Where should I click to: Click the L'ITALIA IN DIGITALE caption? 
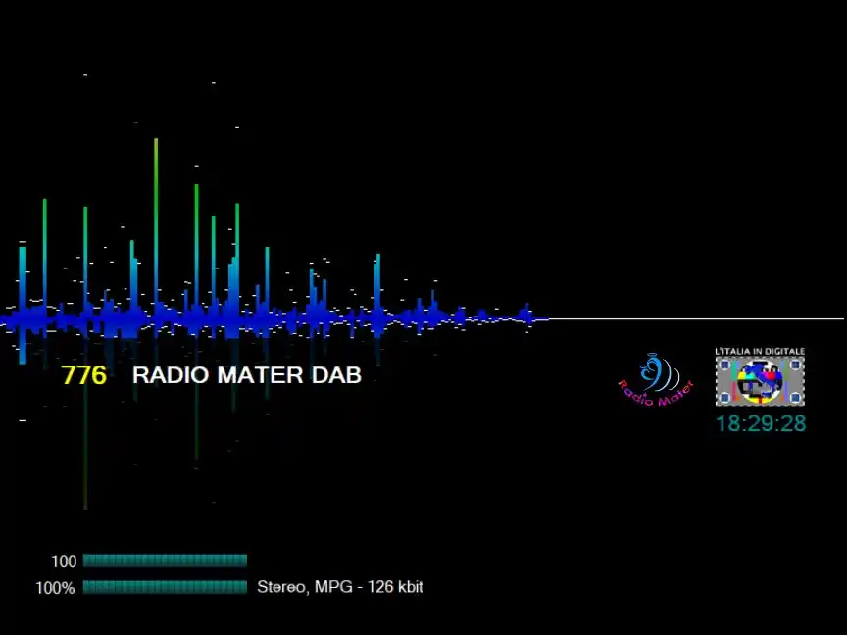pyautogui.click(x=760, y=352)
